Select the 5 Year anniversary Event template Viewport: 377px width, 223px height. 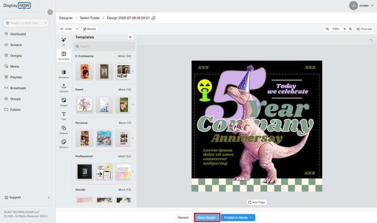click(84, 105)
